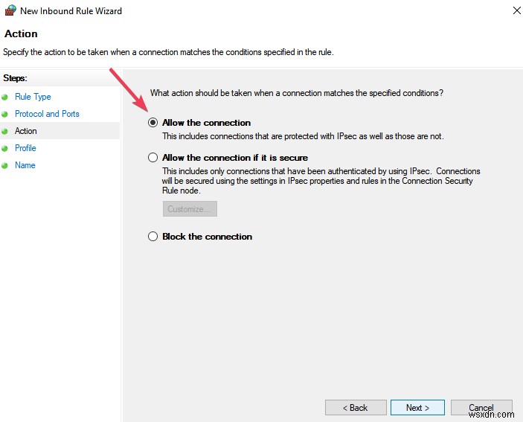Open the Protocol and Ports step label

click(x=47, y=114)
